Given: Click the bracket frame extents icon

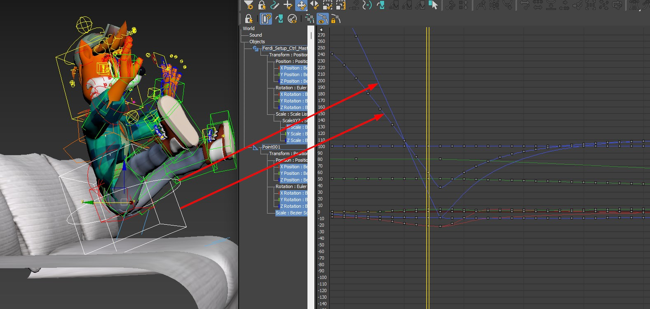Looking at the screenshot, I should (590, 5).
